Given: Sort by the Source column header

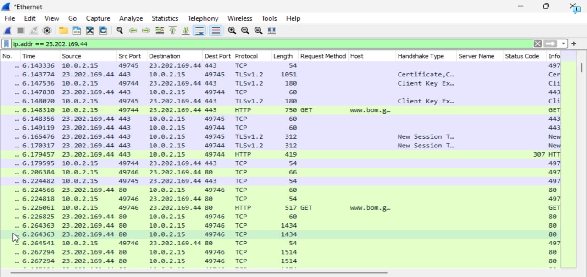Looking at the screenshot, I should pos(88,56).
